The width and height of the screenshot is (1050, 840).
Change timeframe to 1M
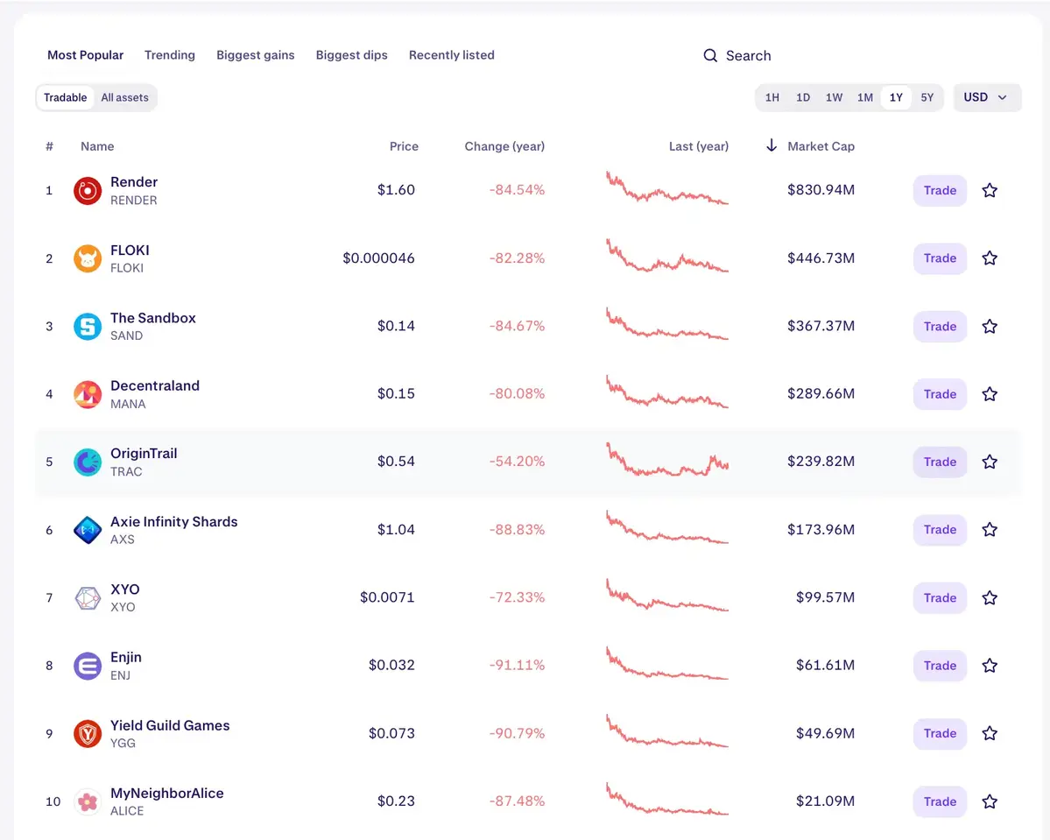click(x=865, y=97)
